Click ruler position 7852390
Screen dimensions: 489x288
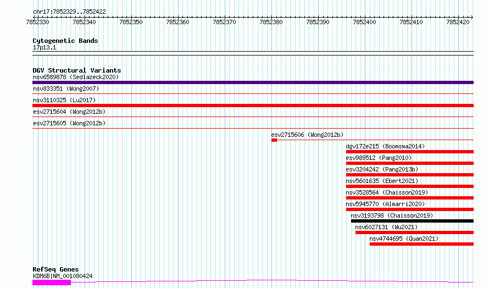point(318,22)
